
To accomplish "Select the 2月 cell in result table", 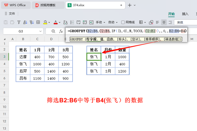I will pos(108,64).
